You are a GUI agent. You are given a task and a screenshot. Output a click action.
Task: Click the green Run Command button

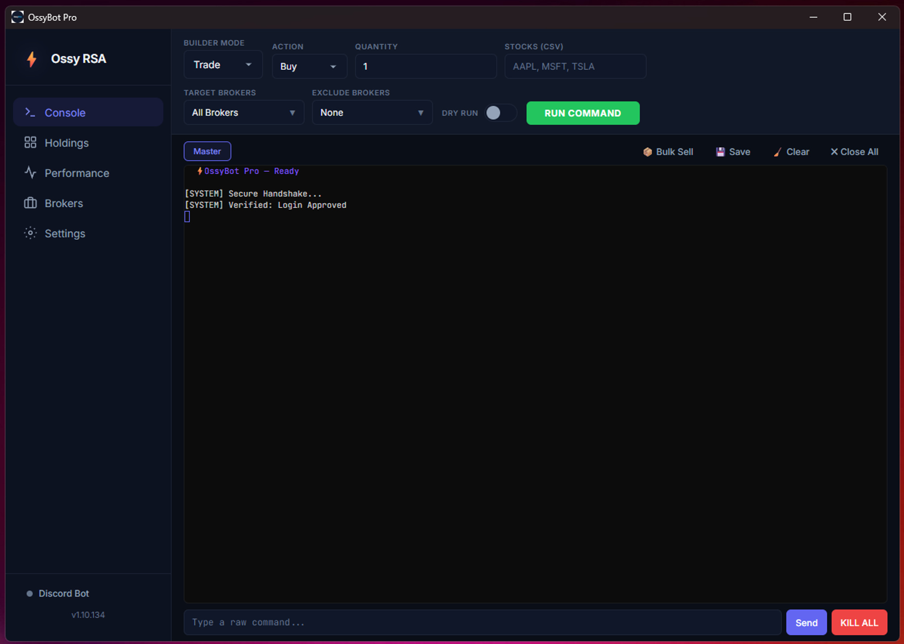coord(583,113)
